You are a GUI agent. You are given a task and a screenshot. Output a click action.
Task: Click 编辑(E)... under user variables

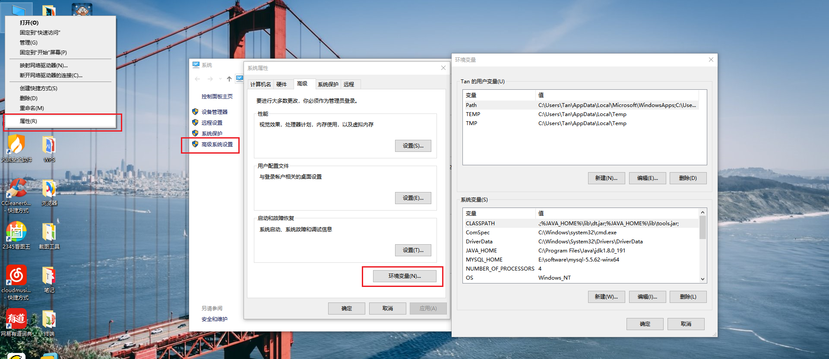[647, 178]
